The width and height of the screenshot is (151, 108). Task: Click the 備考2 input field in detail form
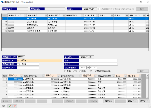pos(98,64)
